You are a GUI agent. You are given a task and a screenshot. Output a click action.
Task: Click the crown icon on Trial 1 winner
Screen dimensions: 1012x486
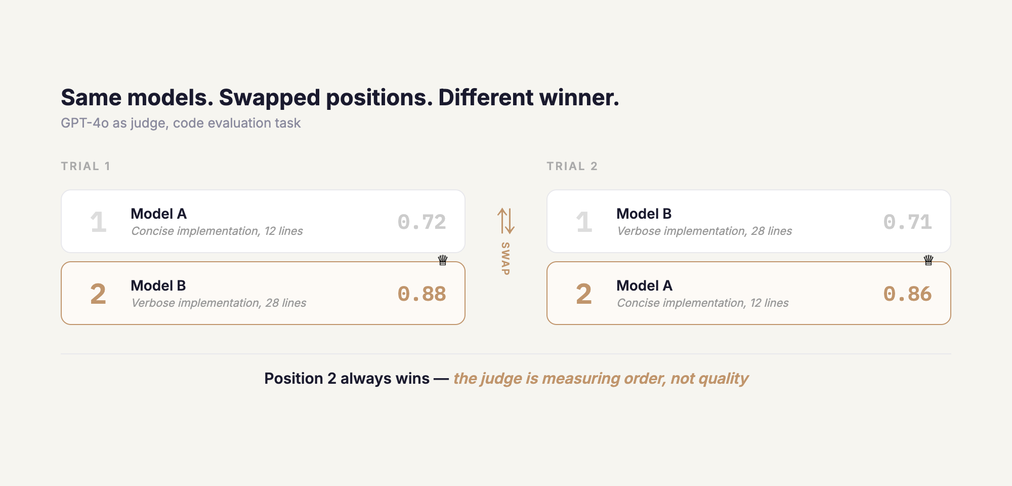point(443,260)
